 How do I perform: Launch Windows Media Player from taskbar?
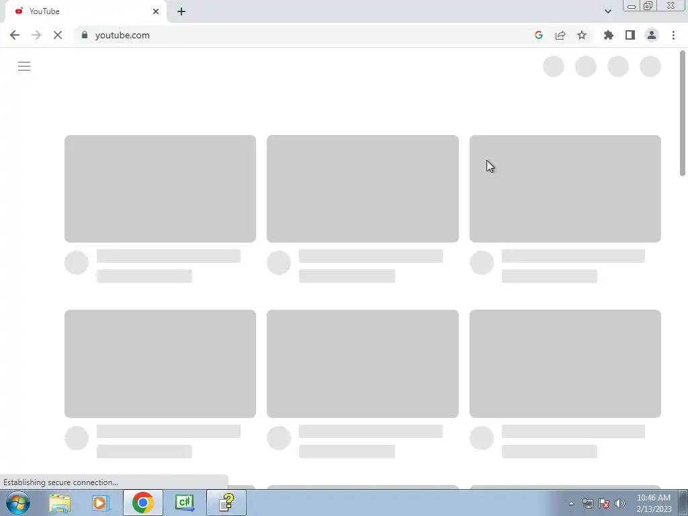tap(101, 503)
